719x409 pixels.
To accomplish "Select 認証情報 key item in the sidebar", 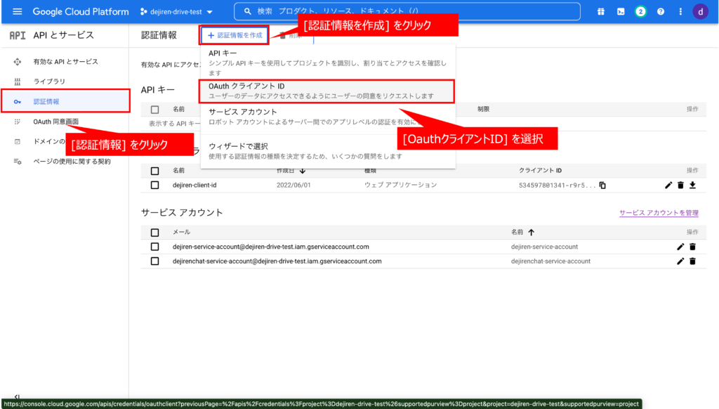I will coord(65,101).
